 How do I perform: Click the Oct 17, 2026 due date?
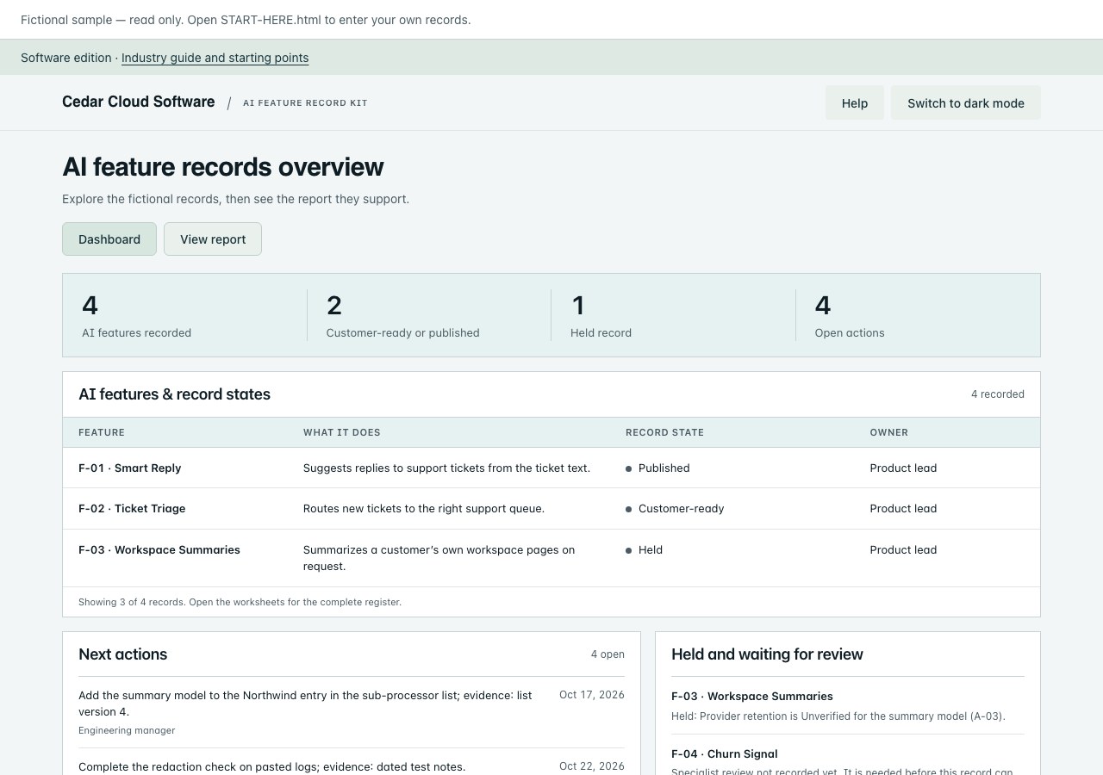point(592,695)
